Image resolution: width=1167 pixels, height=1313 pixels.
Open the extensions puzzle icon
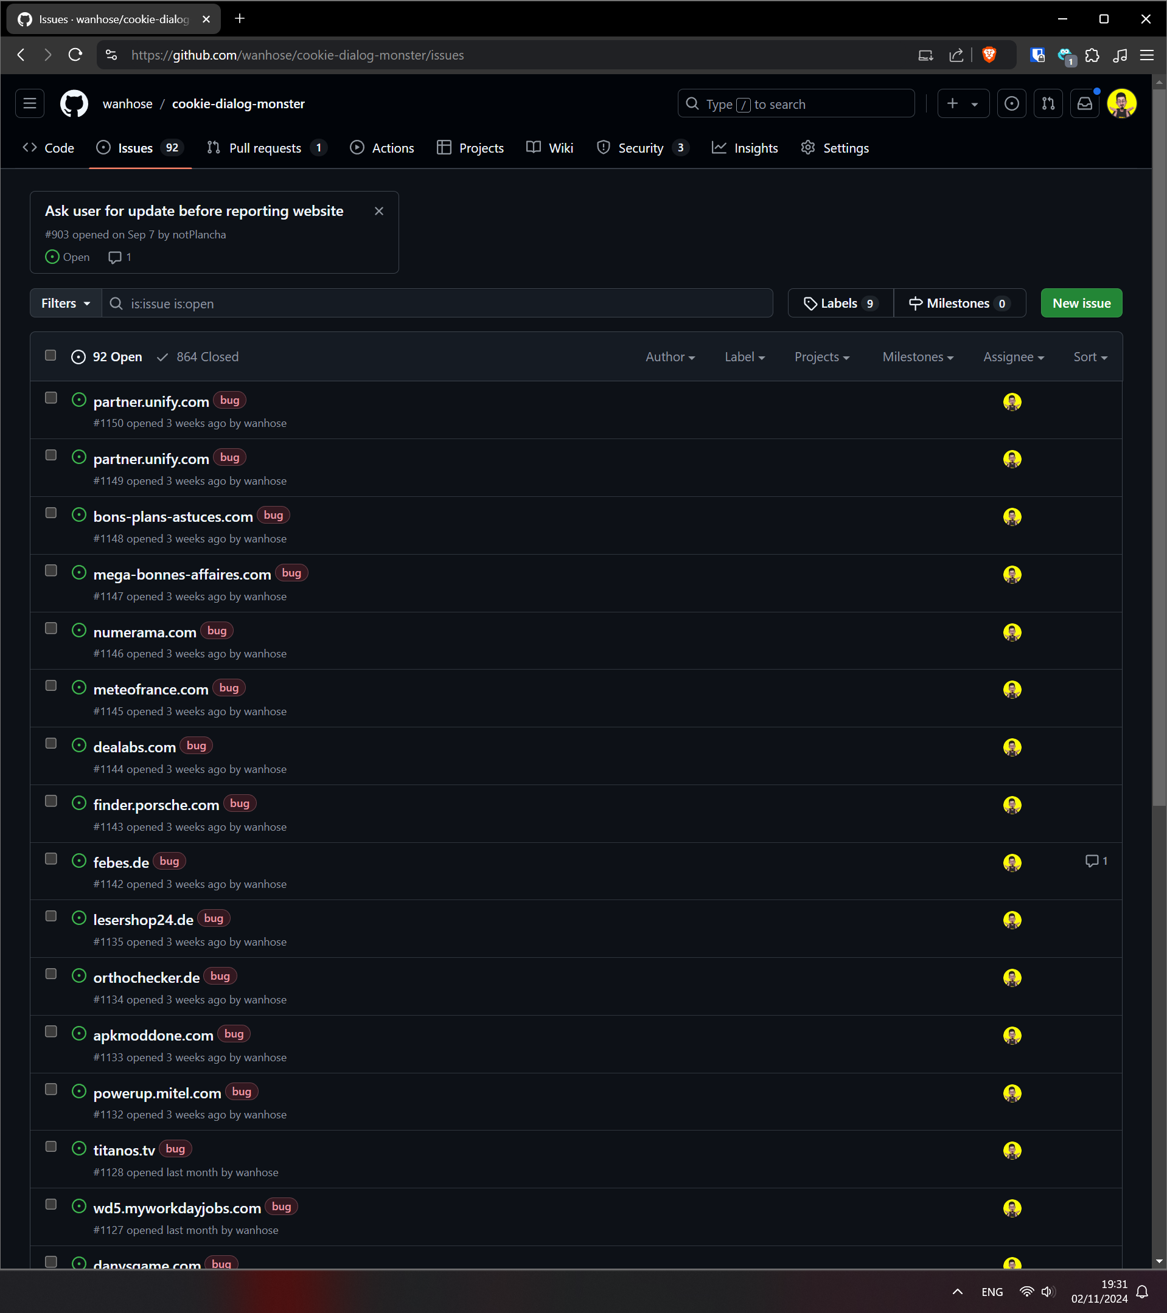1092,55
